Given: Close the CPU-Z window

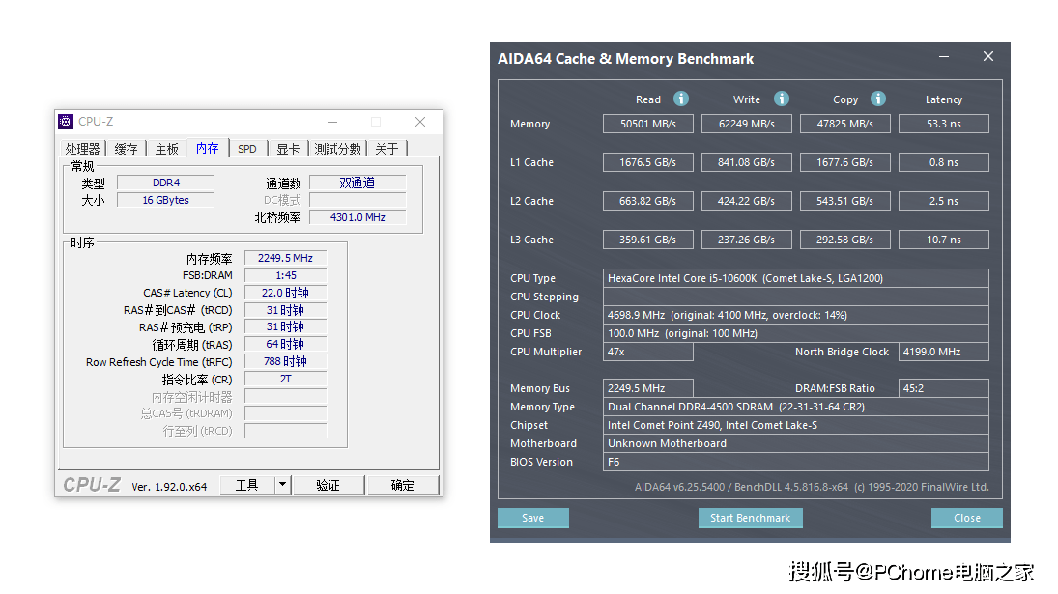Looking at the screenshot, I should coord(420,122).
